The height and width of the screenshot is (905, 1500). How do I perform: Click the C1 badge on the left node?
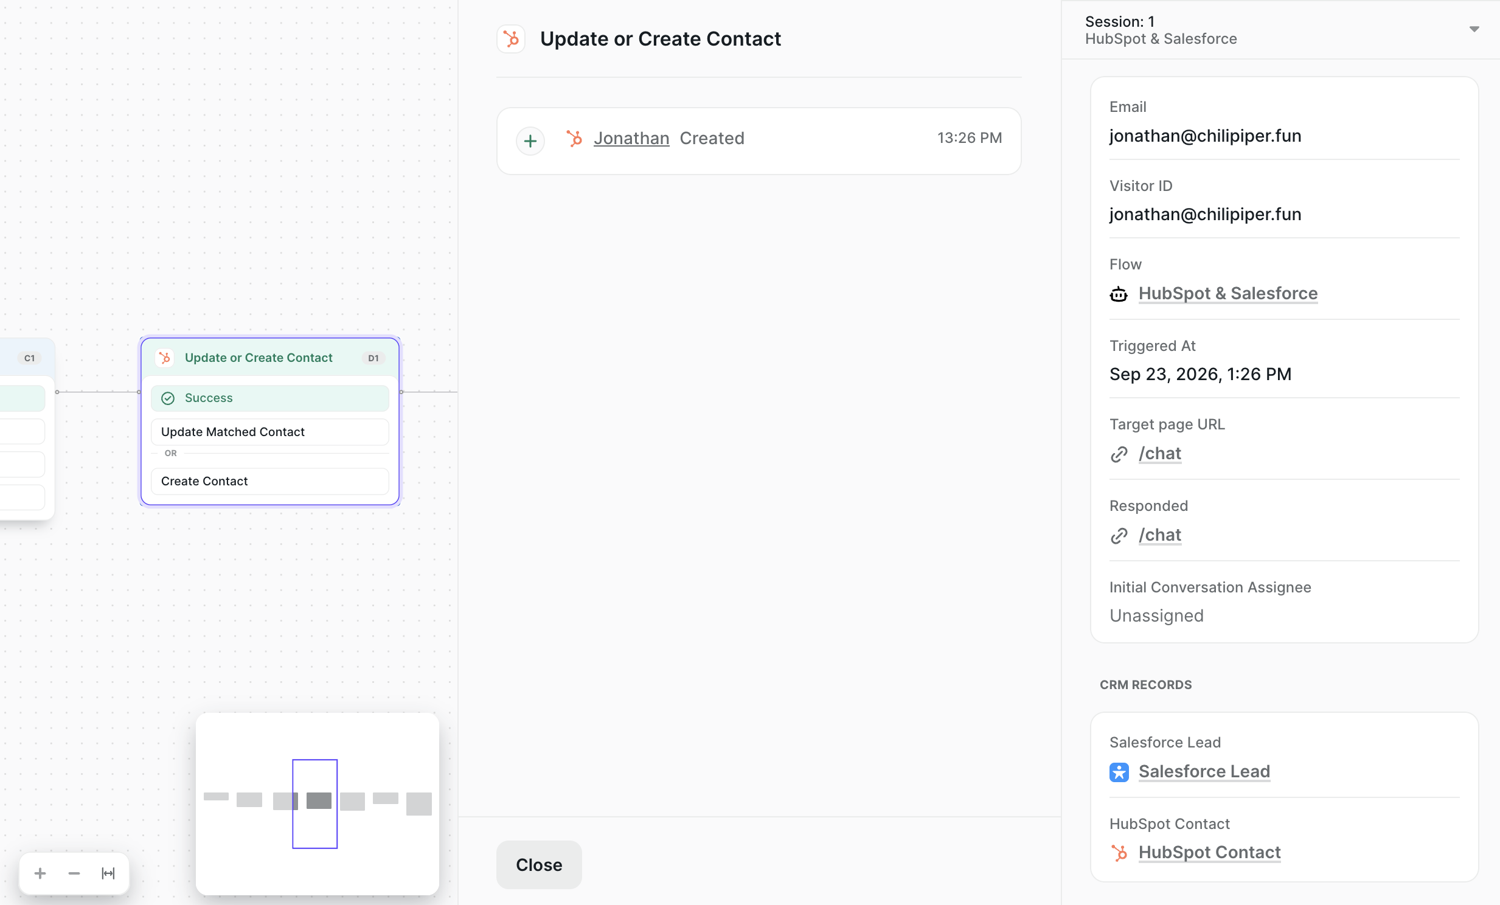(x=29, y=358)
